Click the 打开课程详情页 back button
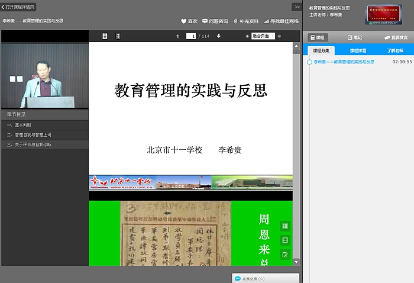The width and height of the screenshot is (414, 283). click(x=18, y=7)
